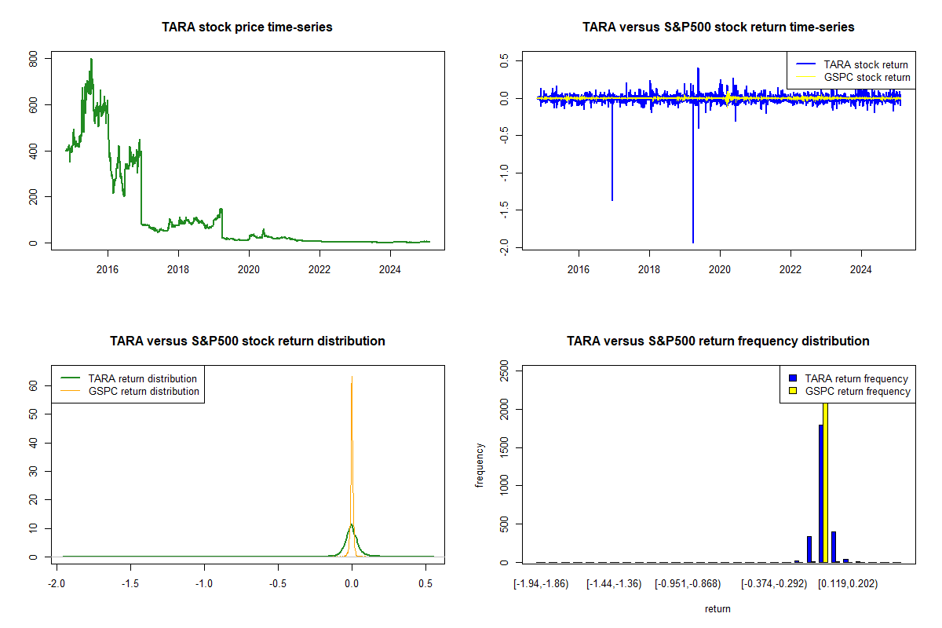The height and width of the screenshot is (628, 942).
Task: Click the 'stock return time-series' chart title
Action: pyautogui.click(x=718, y=27)
